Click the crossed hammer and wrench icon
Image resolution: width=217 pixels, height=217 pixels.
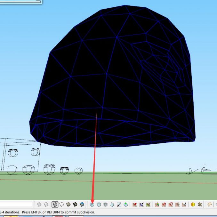200,205
